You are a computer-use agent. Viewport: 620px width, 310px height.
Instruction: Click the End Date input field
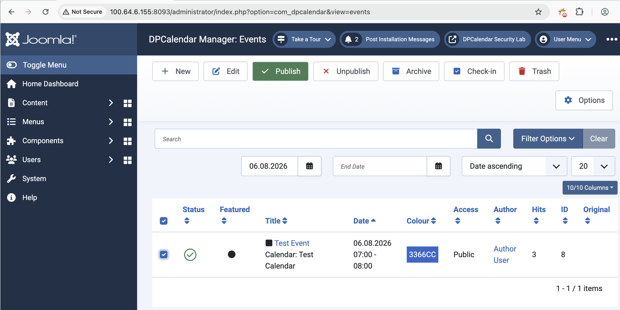[380, 166]
